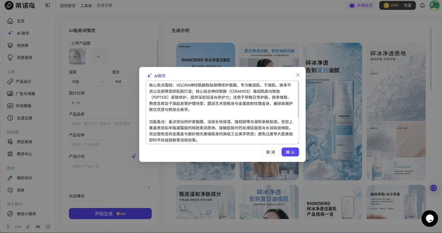Click the purple headset support icon
This screenshot has width=442, height=233.
tap(433, 188)
